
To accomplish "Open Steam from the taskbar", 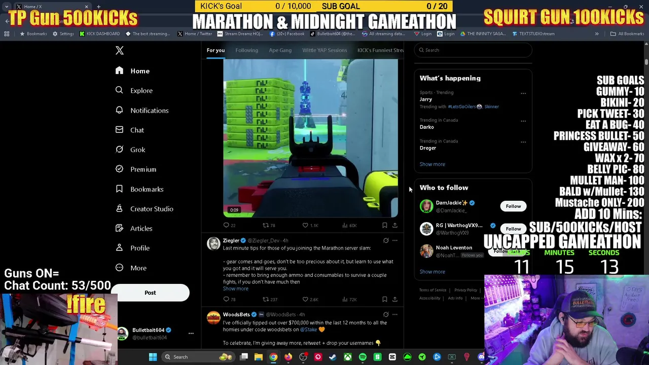I will click(333, 357).
